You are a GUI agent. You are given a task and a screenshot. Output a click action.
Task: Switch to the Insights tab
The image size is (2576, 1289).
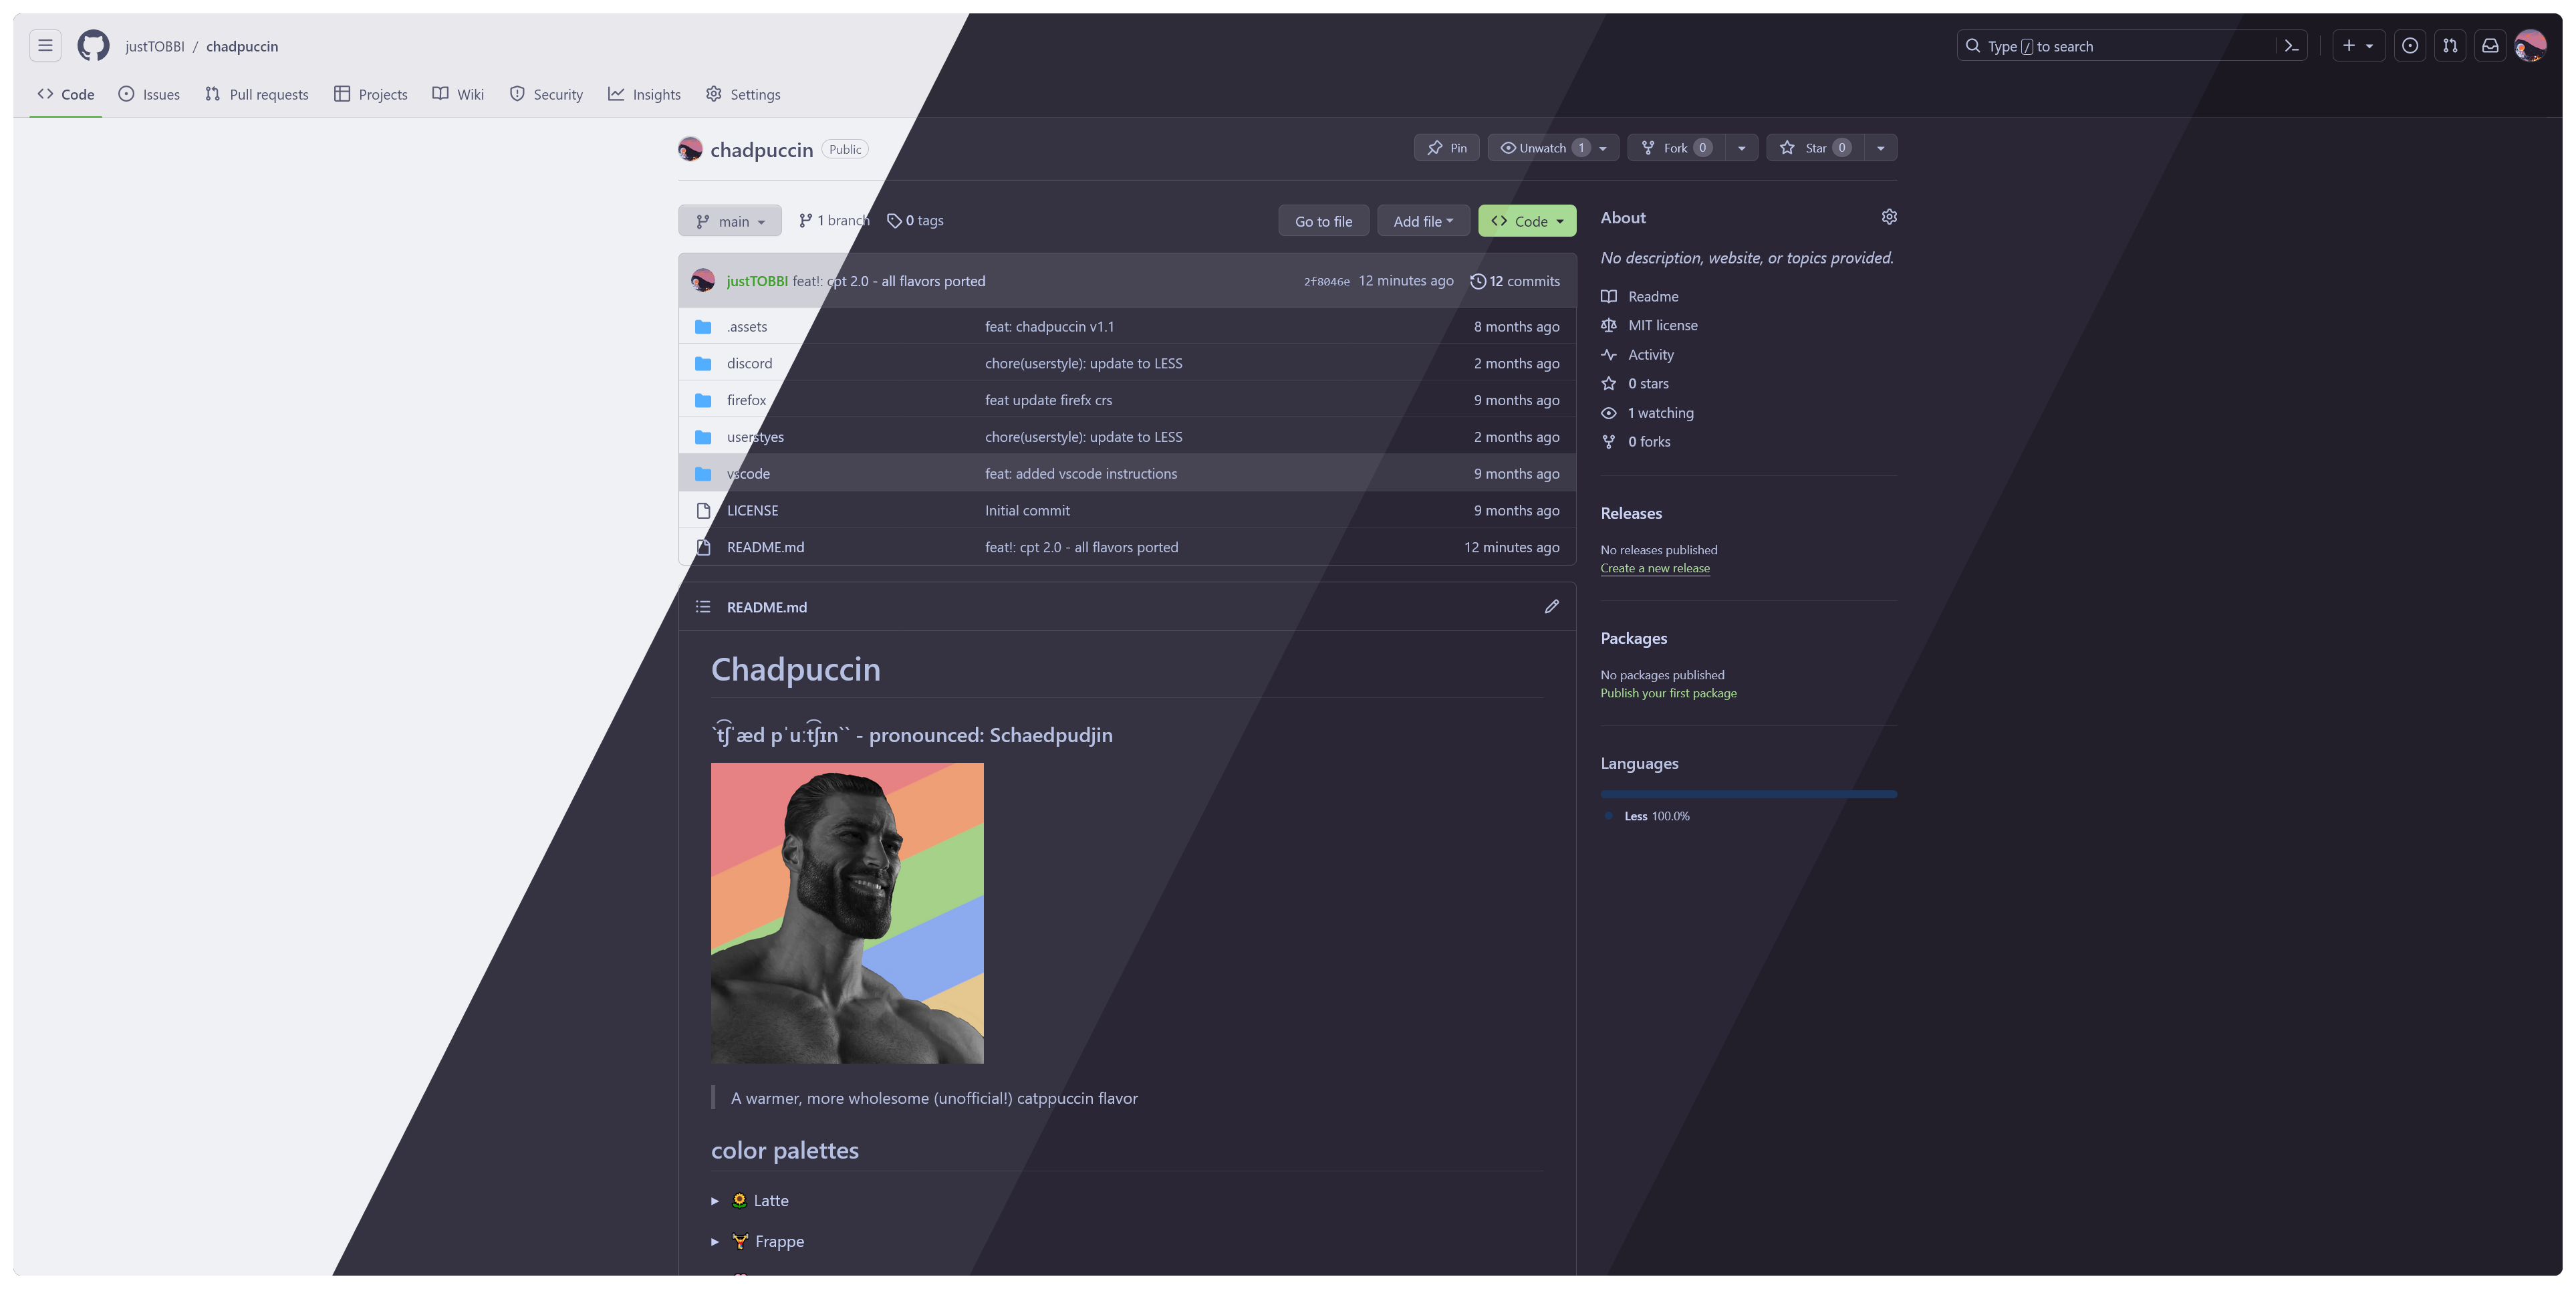[x=644, y=94]
